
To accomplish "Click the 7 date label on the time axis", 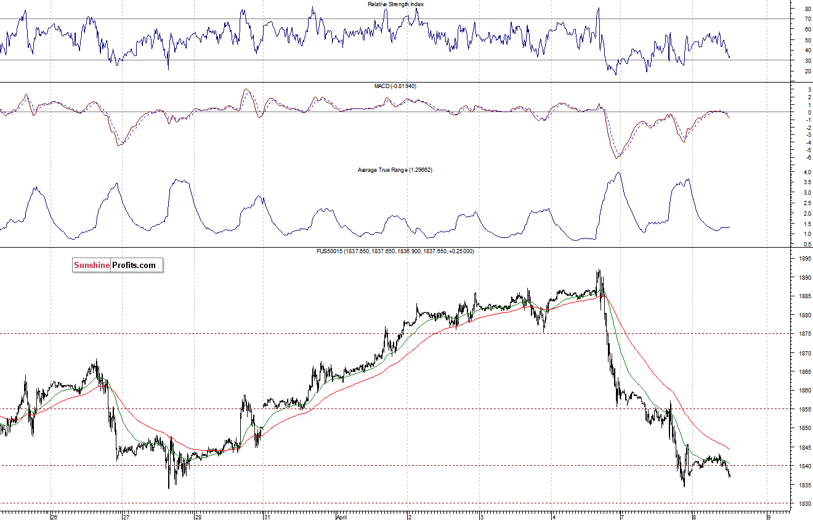I will (623, 517).
